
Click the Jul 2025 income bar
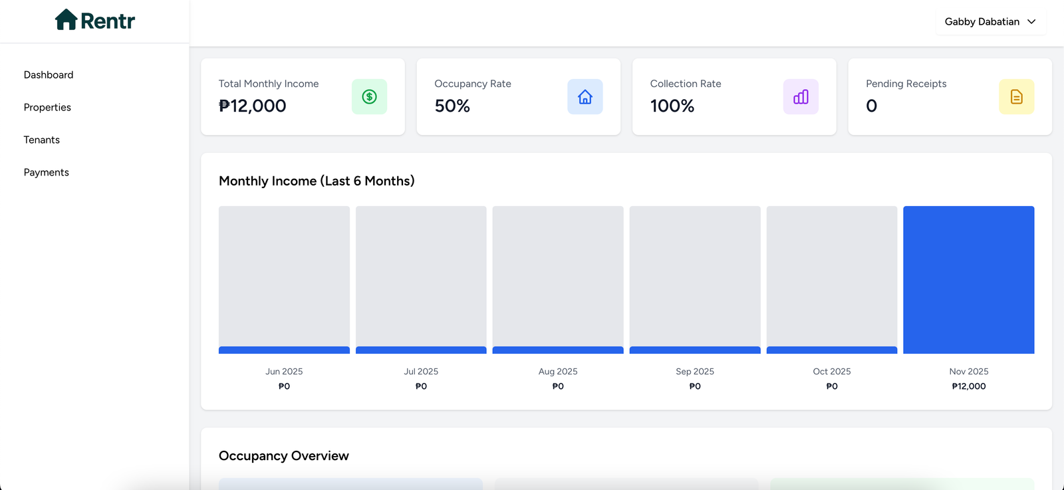[x=421, y=280]
